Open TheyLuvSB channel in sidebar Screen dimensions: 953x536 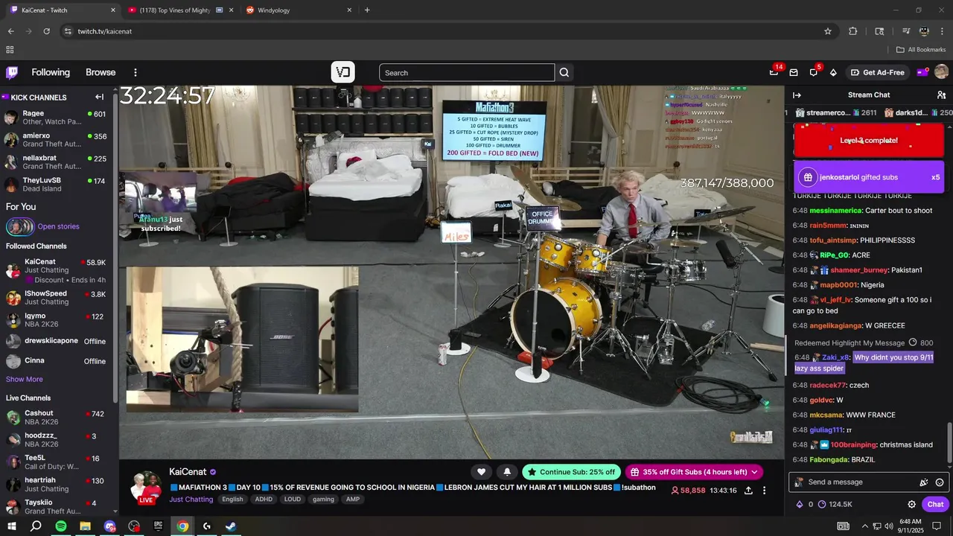click(56, 184)
